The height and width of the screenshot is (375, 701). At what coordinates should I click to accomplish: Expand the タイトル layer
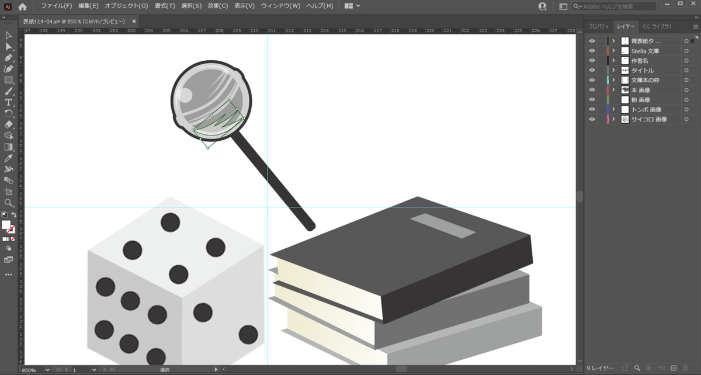pyautogui.click(x=613, y=70)
